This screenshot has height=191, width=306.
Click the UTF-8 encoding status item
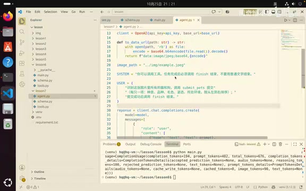point(239,187)
